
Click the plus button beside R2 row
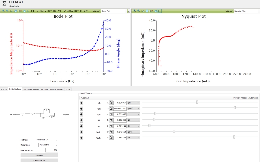(81, 126)
